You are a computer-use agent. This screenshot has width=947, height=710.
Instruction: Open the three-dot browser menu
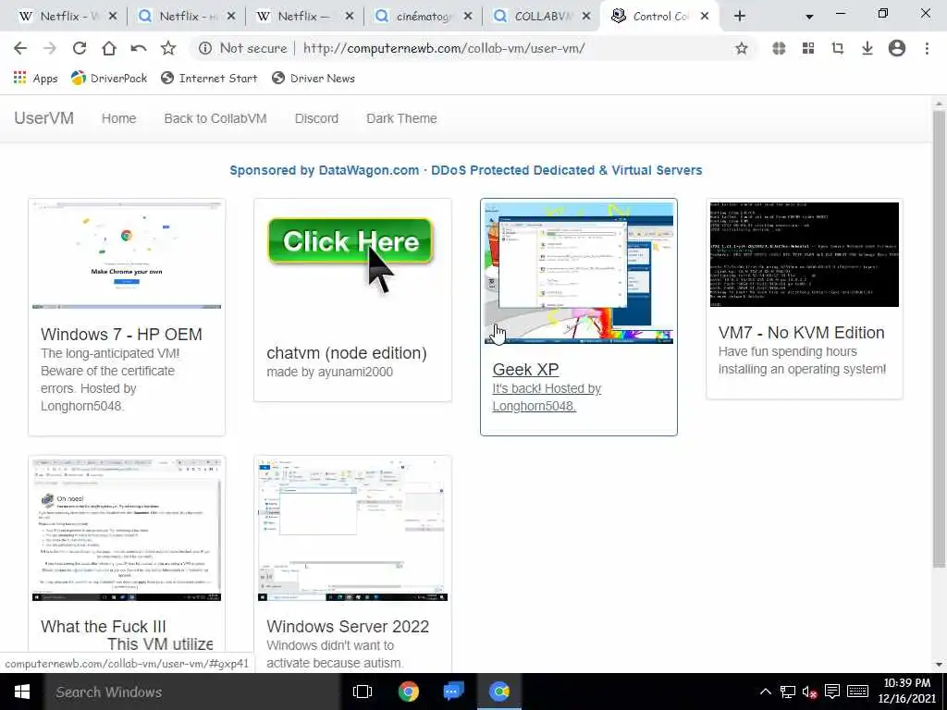tap(927, 48)
